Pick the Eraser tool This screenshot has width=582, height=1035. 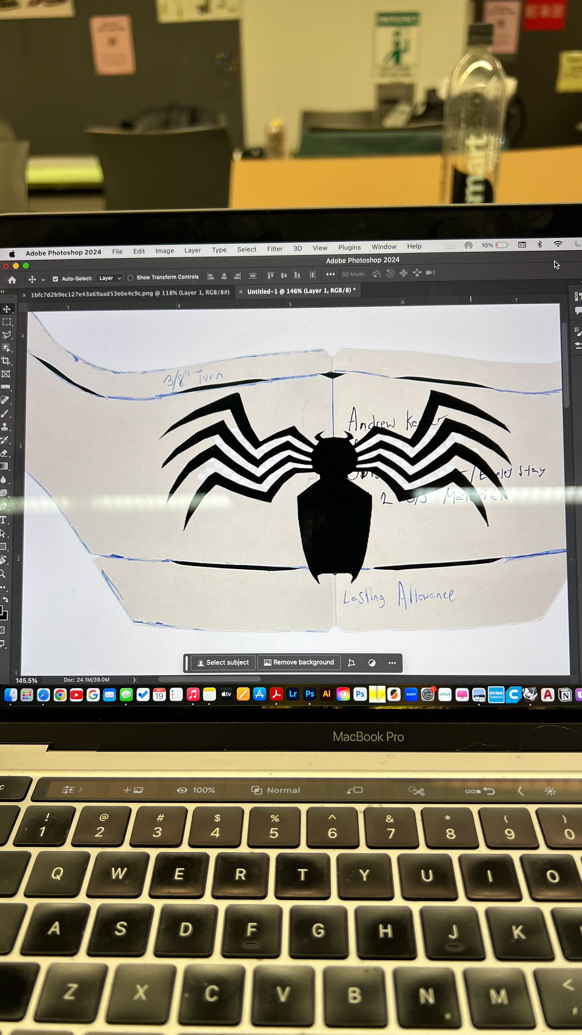point(5,453)
